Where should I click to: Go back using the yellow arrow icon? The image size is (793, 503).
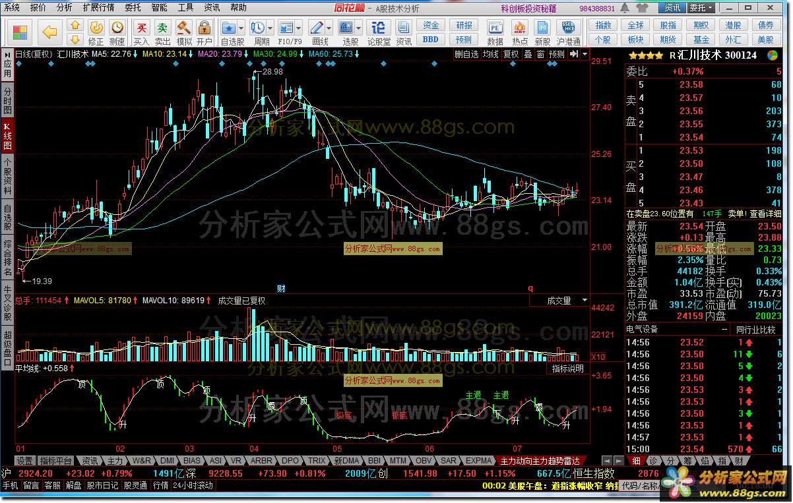coord(50,32)
